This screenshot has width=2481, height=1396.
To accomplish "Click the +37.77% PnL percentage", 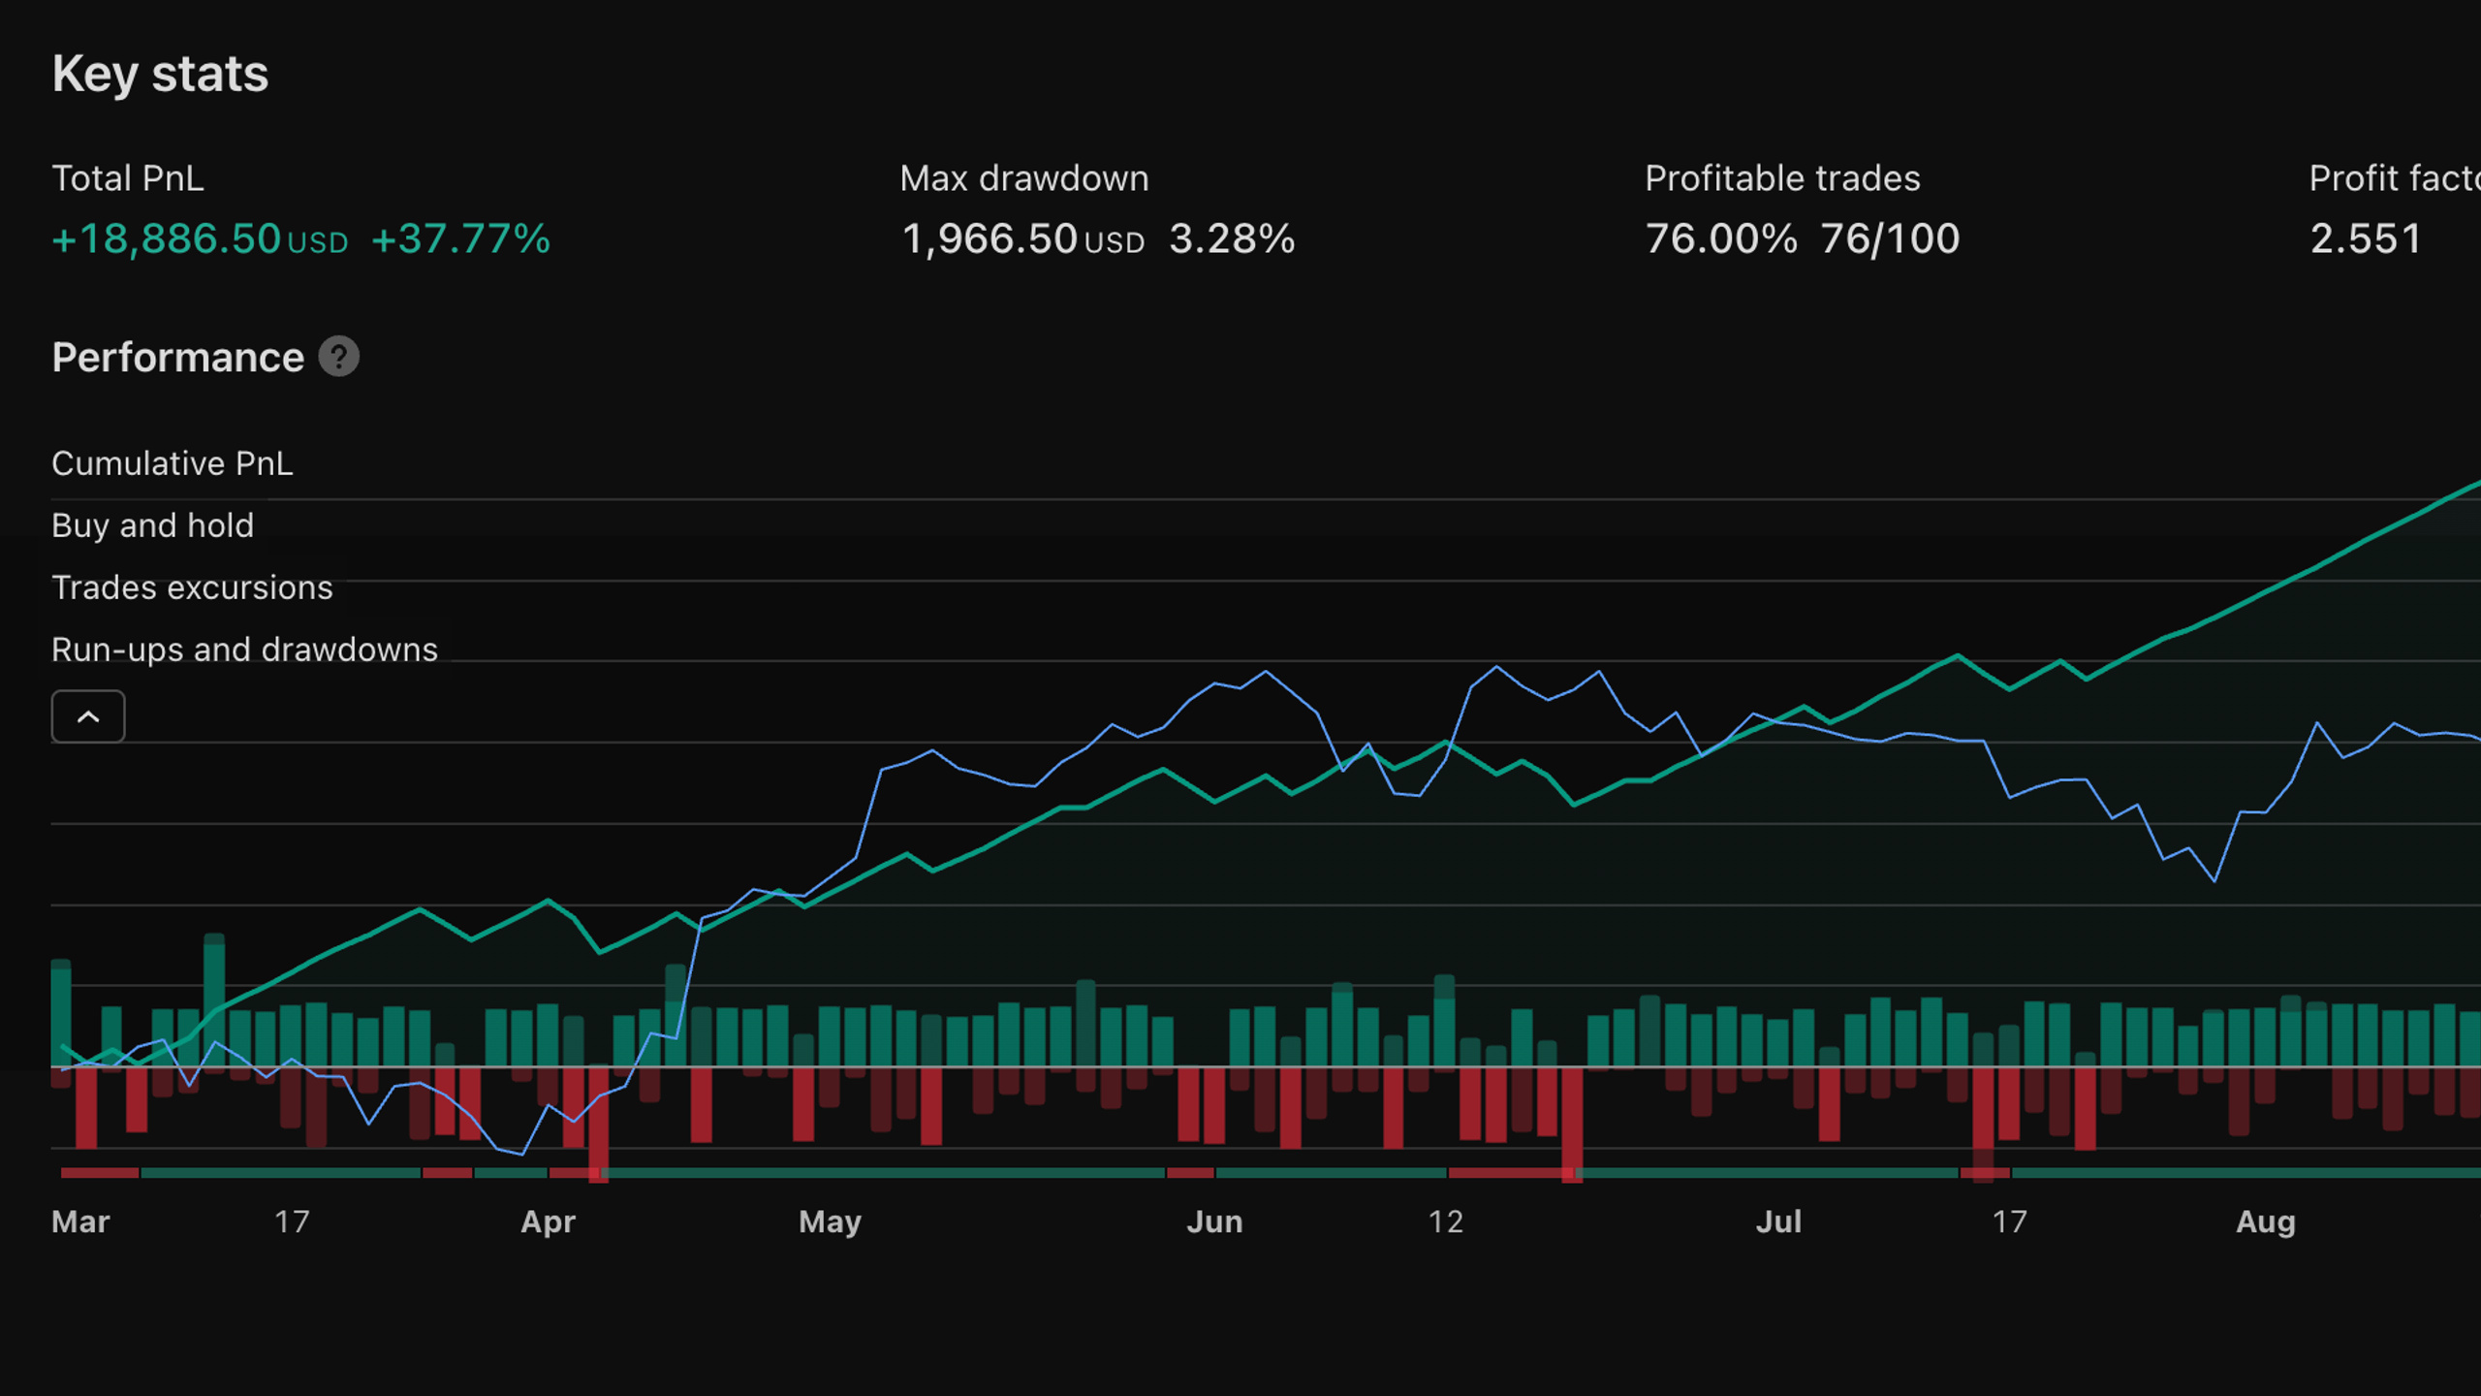I will [x=461, y=238].
